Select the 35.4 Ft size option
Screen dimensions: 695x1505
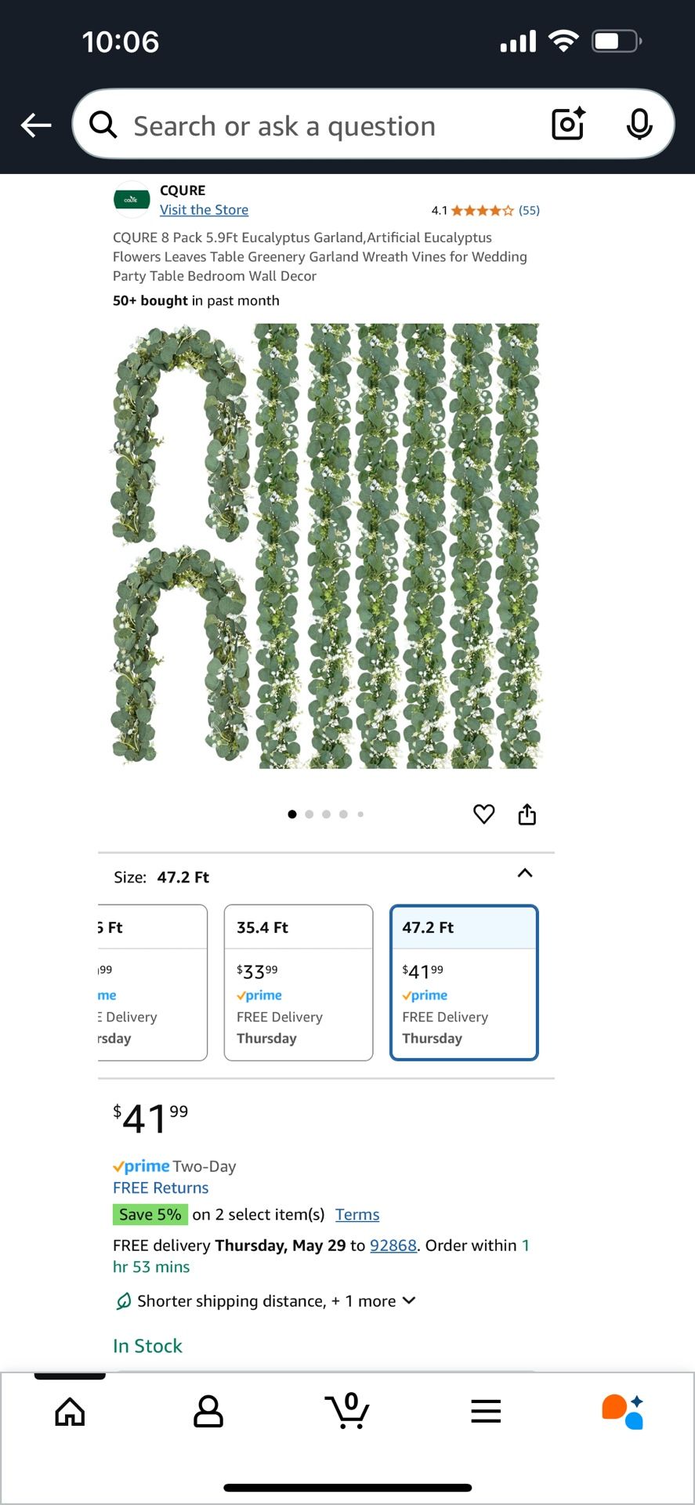pyautogui.click(x=299, y=982)
